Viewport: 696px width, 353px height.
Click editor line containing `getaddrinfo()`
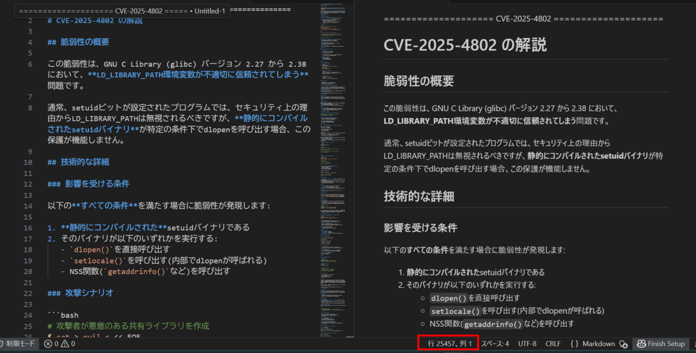pos(146,271)
